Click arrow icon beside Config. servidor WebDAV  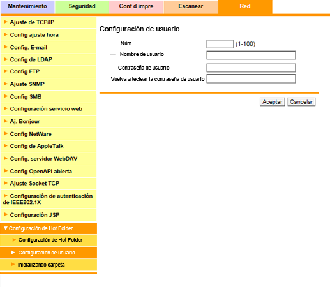coord(6,158)
